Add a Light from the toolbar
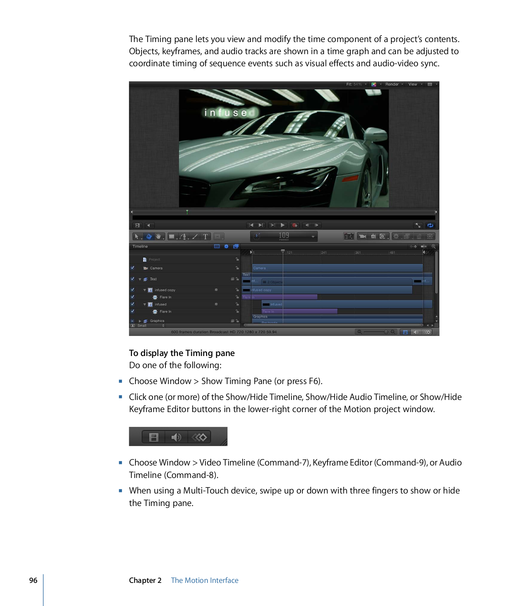 pyautogui.click(x=373, y=236)
